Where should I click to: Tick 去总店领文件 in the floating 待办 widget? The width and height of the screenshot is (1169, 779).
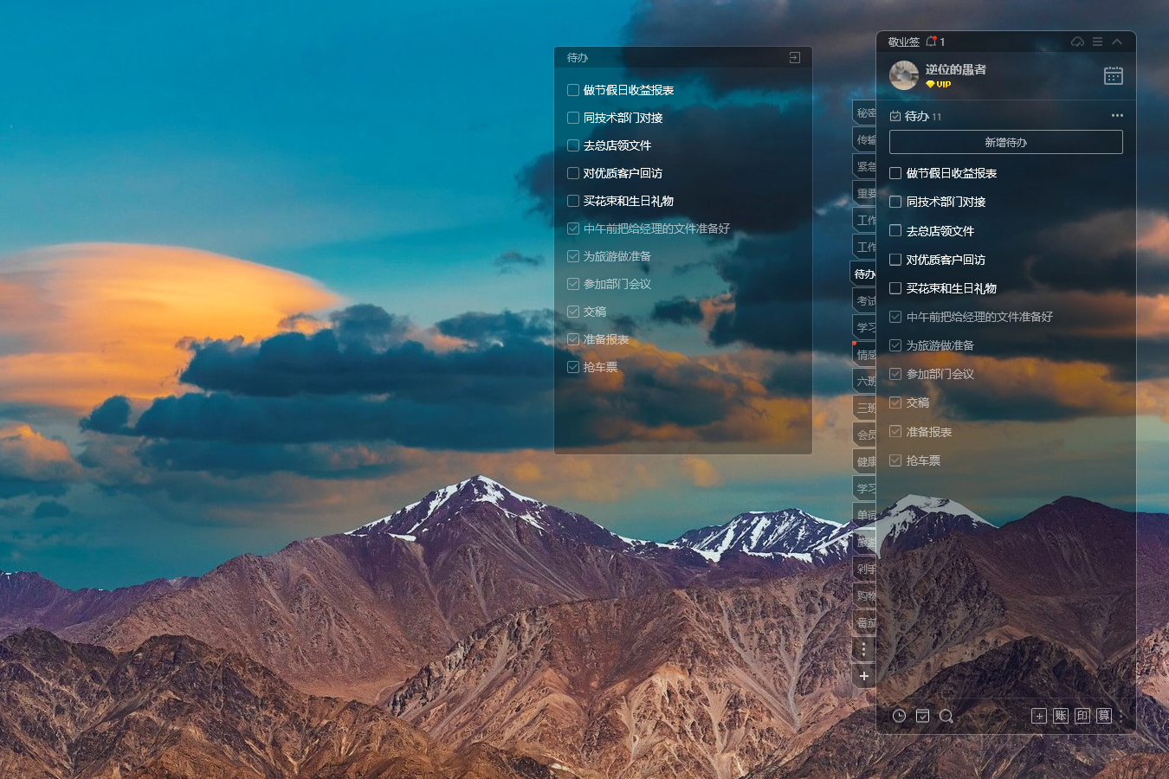(573, 145)
